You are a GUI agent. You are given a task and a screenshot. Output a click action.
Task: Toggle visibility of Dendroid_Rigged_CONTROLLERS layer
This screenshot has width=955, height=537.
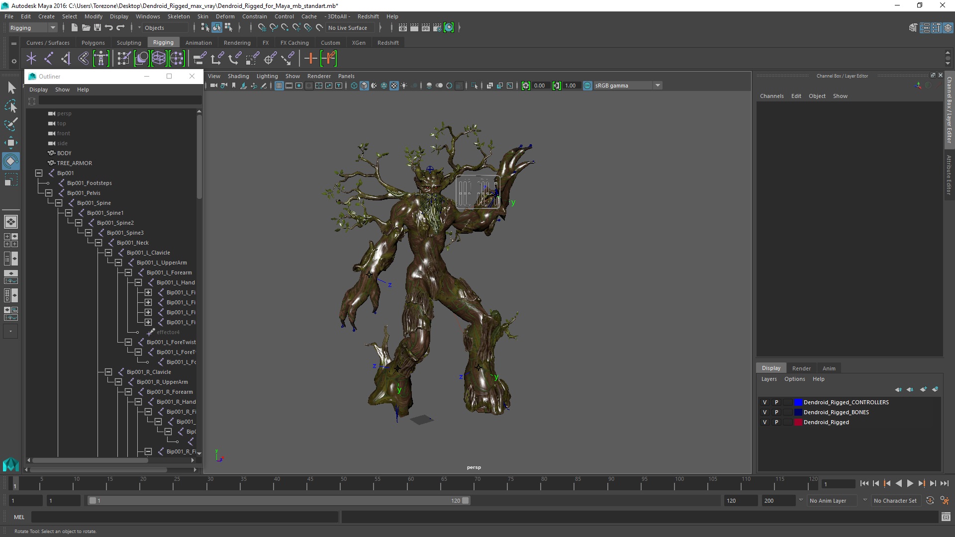tap(764, 402)
